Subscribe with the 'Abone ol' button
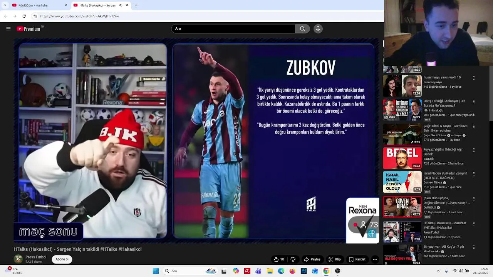493x277 pixels. click(62, 259)
